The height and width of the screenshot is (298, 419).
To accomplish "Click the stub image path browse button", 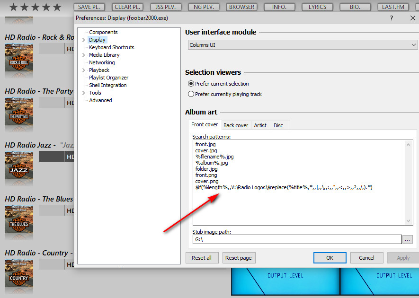I will pos(407,239).
